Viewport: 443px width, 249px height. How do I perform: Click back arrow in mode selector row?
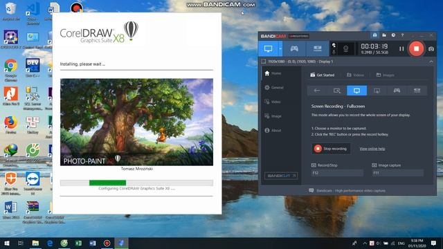pyautogui.click(x=317, y=91)
